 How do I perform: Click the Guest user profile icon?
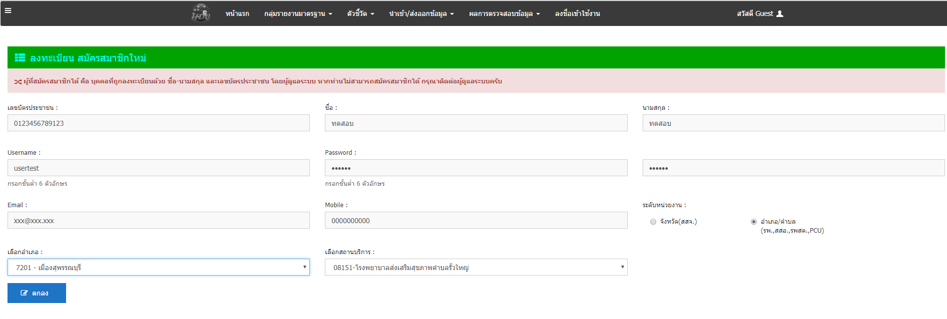(x=779, y=14)
